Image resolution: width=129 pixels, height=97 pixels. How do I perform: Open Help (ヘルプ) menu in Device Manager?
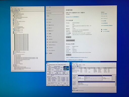coord(22,9)
